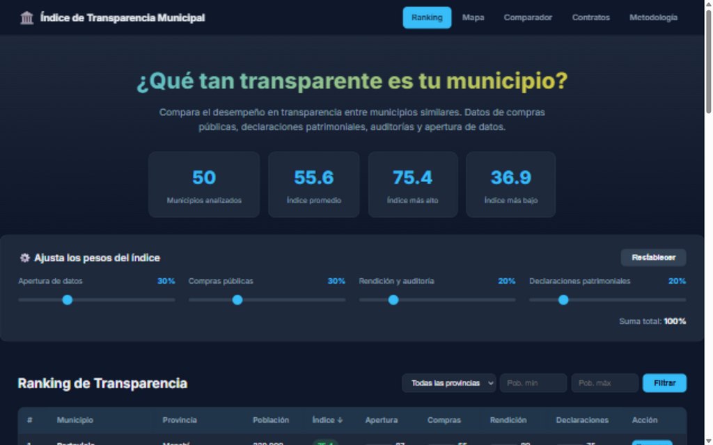Open the Metodología page
The height and width of the screenshot is (445, 713).
click(653, 17)
